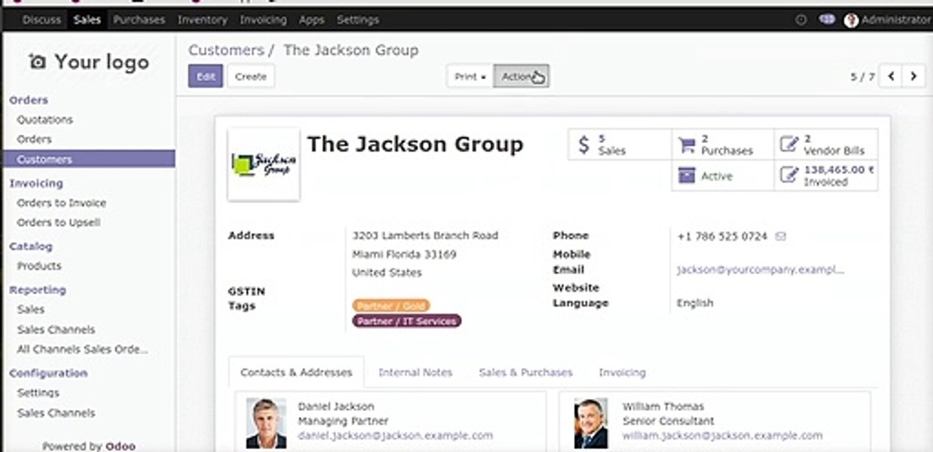Click the clock activities icon in top bar
Viewport: 933px width, 452px height.
click(801, 20)
